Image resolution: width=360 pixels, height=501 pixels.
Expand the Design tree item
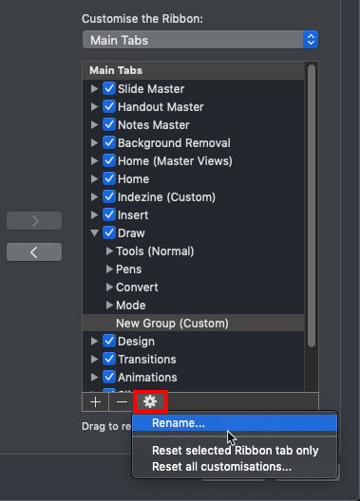tap(94, 341)
